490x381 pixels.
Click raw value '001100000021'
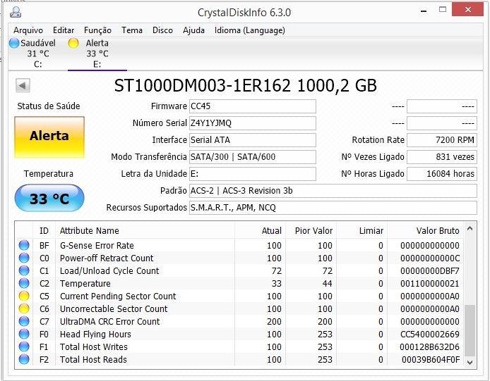coord(430,284)
